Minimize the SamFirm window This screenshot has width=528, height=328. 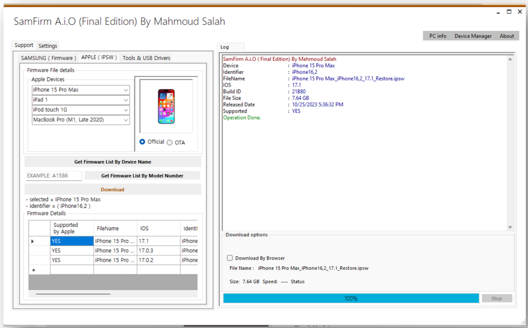tap(498, 12)
